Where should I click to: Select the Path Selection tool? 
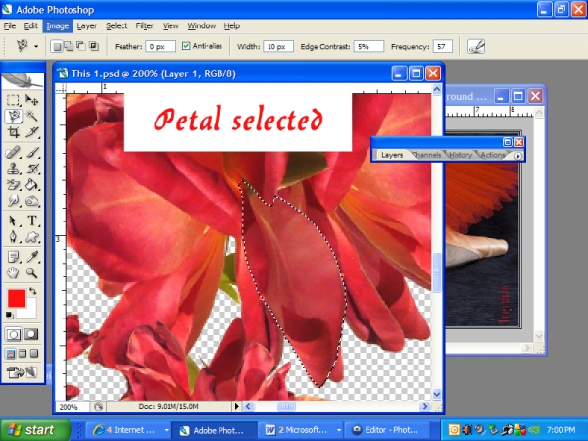click(13, 220)
